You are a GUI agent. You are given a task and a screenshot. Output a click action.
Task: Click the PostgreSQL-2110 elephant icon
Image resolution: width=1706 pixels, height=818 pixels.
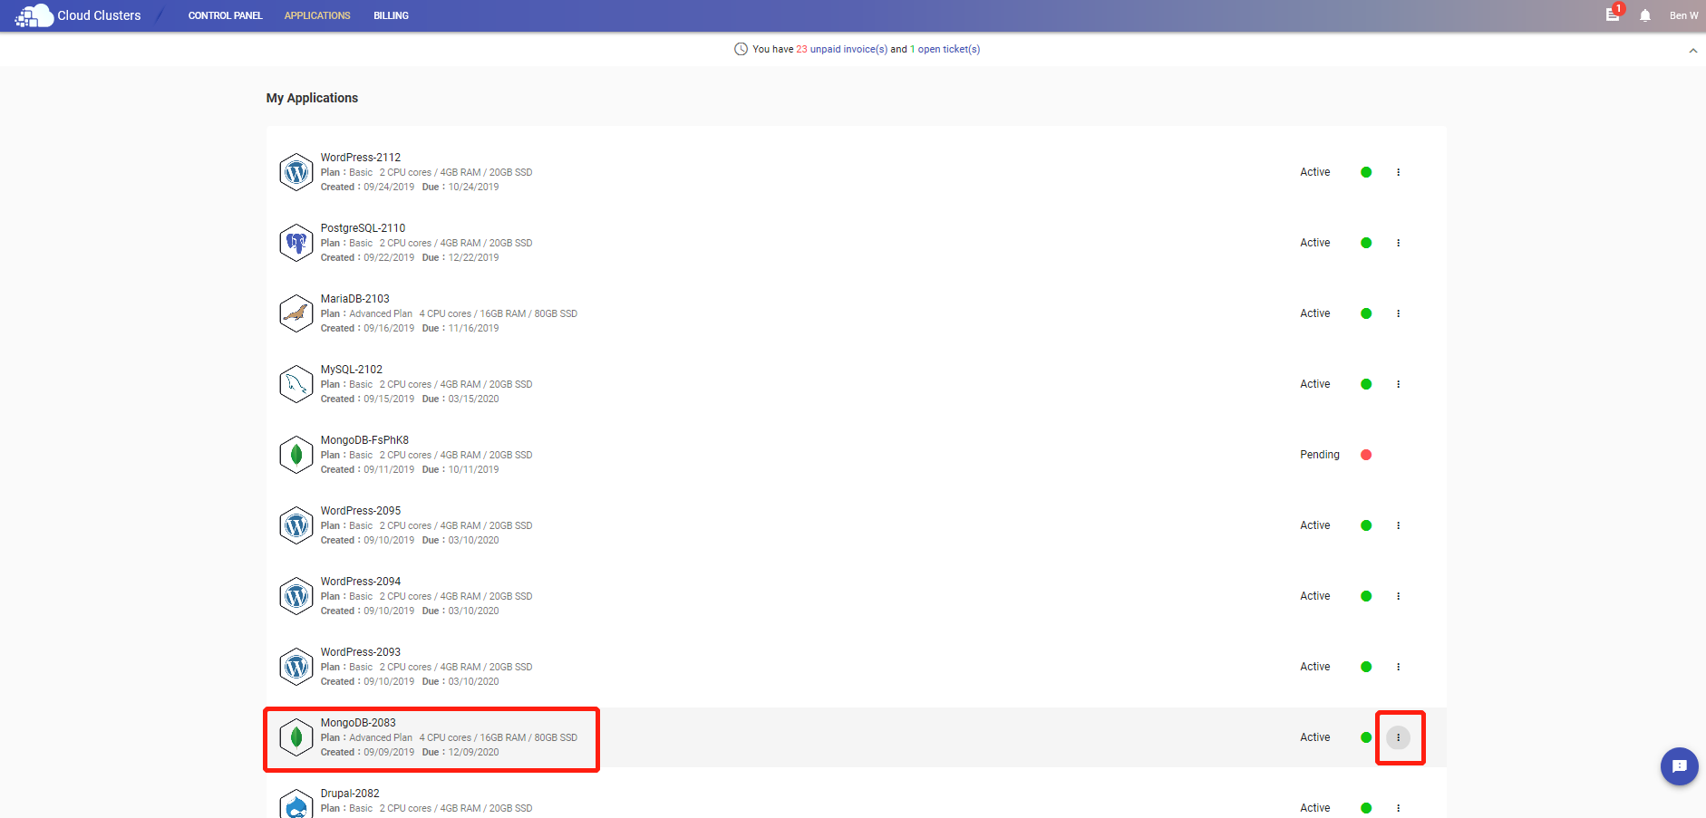pos(296,243)
